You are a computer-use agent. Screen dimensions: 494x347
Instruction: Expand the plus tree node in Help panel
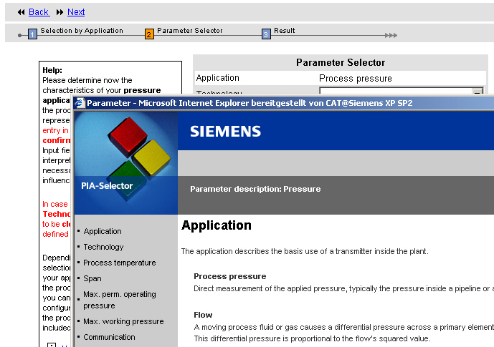(51, 345)
